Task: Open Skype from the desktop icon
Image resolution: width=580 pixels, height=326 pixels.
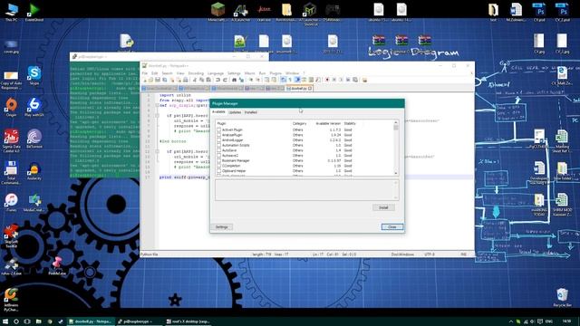Action: [34, 75]
